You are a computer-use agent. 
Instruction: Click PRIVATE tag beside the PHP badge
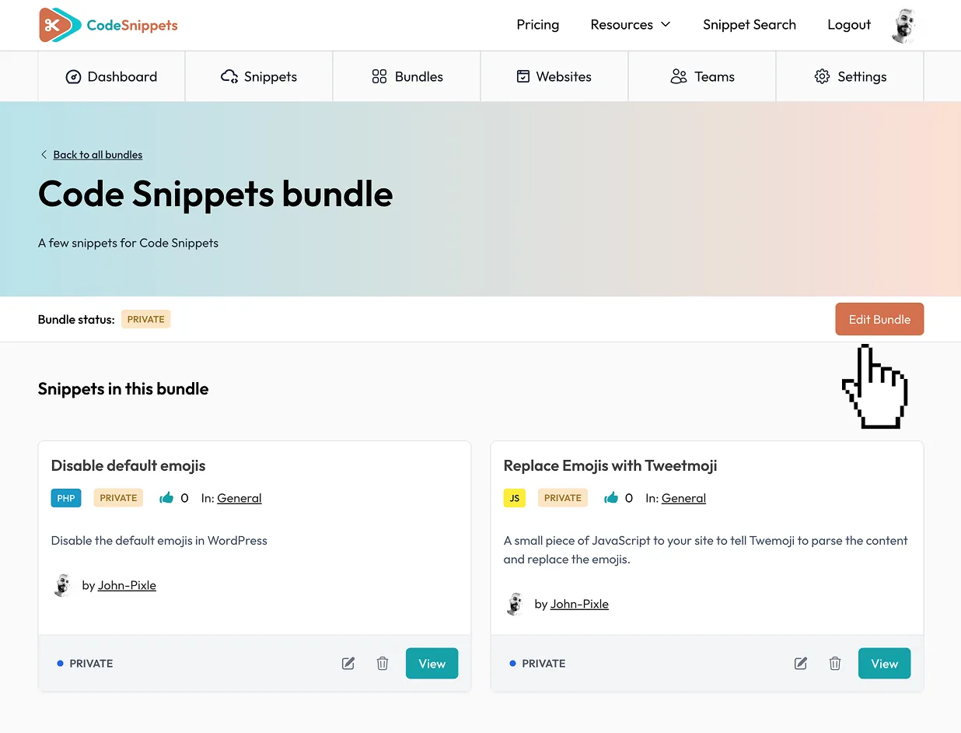[118, 498]
